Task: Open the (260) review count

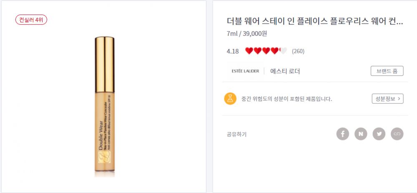Action: point(298,51)
